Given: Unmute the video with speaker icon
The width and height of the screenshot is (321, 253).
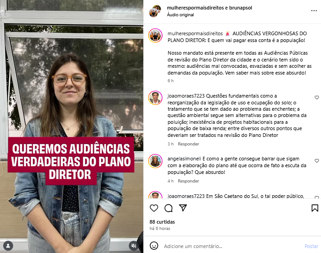Looking at the screenshot, I should pyautogui.click(x=134, y=246).
